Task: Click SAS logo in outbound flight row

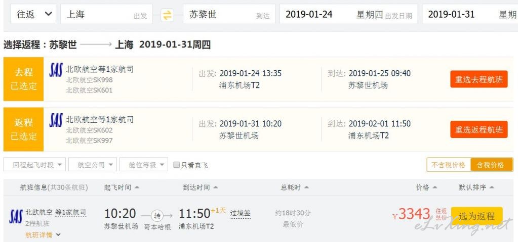Action: click(56, 70)
